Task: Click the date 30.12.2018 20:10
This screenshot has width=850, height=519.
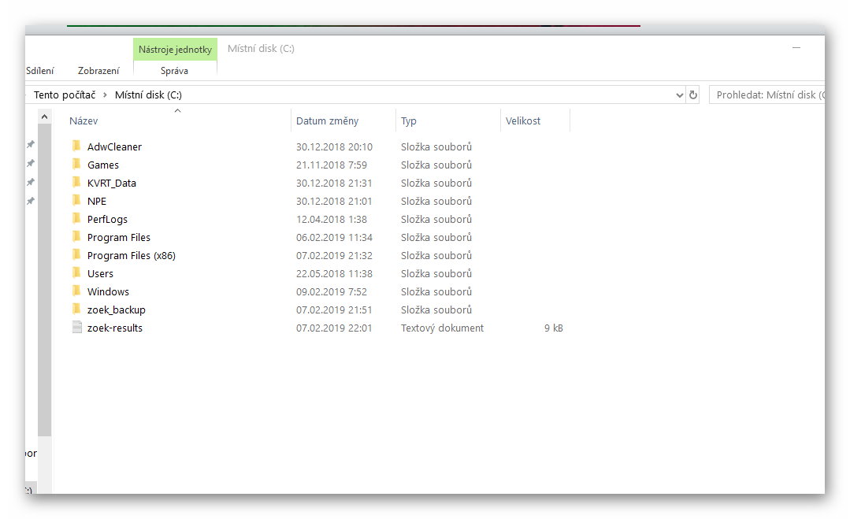Action: 335,146
